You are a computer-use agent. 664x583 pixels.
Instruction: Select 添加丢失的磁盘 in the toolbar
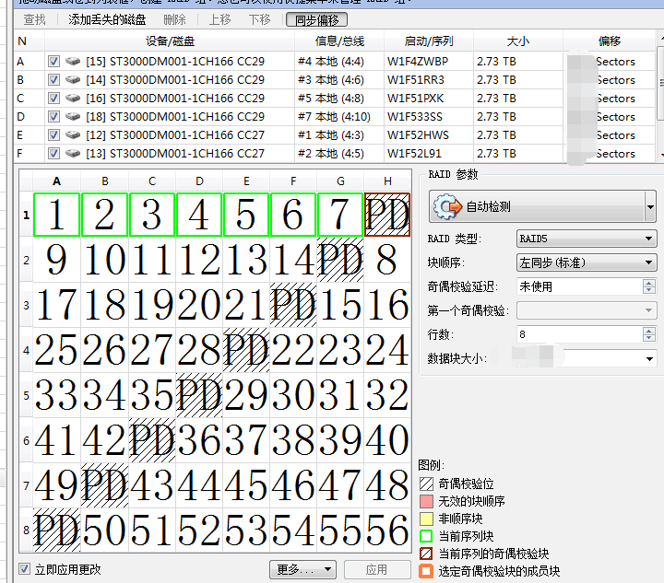coord(106,19)
